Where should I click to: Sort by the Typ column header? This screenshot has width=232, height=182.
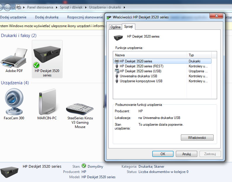(199, 55)
